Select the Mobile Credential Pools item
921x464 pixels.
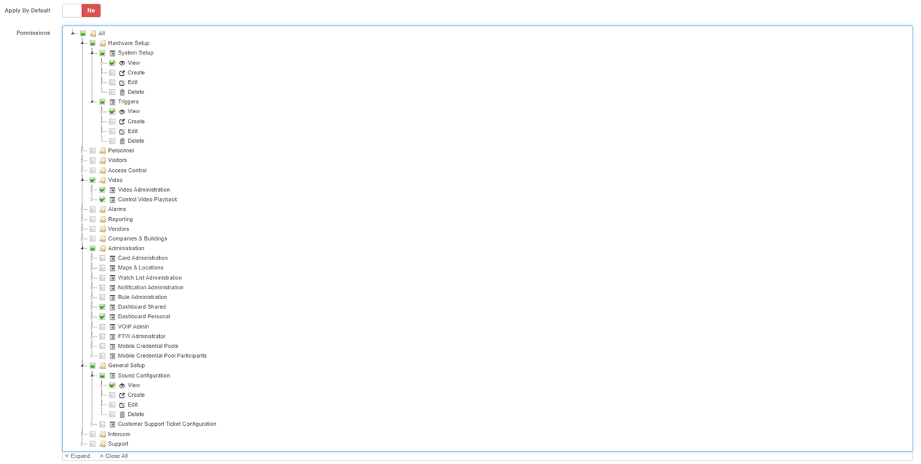(x=148, y=347)
